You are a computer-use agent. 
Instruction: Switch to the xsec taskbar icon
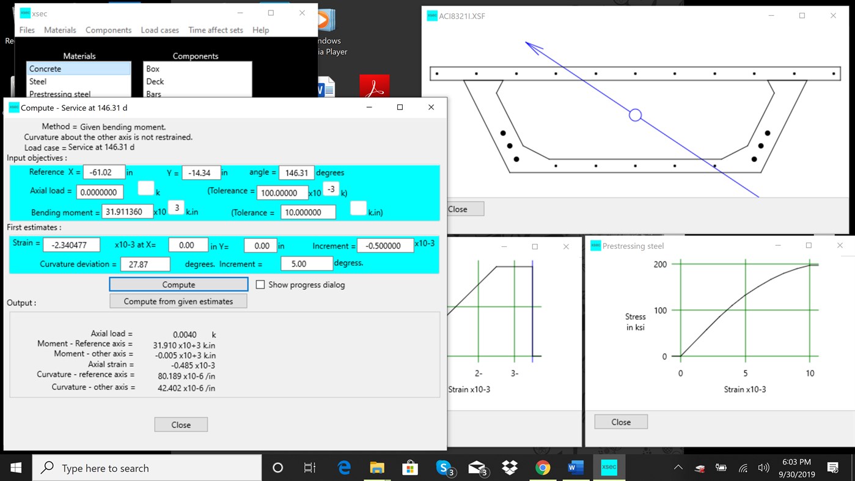(x=609, y=468)
